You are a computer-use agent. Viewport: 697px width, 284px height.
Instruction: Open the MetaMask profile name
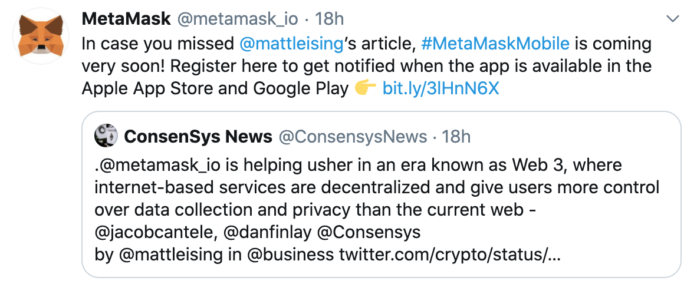pos(126,19)
